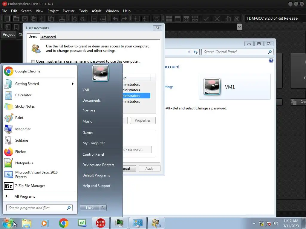Select the highlighted Administrators row in user list
The height and width of the screenshot is (229, 306).
coord(136,96)
